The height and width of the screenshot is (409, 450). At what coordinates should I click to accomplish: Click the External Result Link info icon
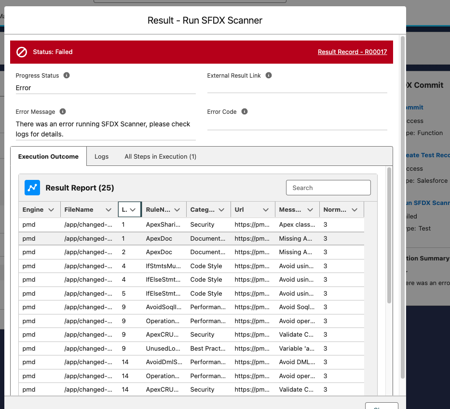[269, 75]
